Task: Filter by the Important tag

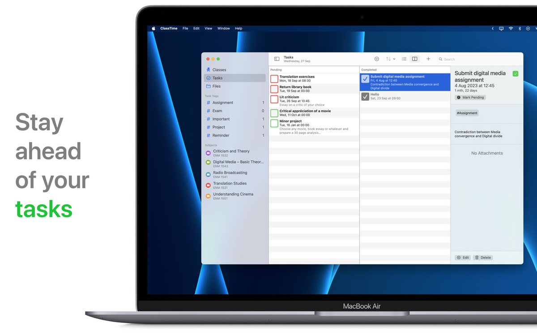Action: tap(234, 119)
